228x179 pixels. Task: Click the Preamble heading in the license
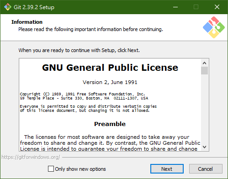(110, 124)
